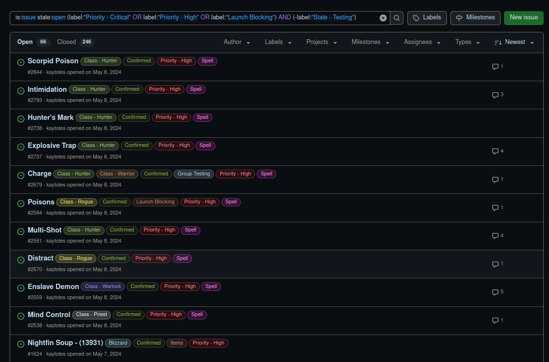The image size is (549, 362).
Task: Open the Hunter's Mark issue
Action: (50, 117)
